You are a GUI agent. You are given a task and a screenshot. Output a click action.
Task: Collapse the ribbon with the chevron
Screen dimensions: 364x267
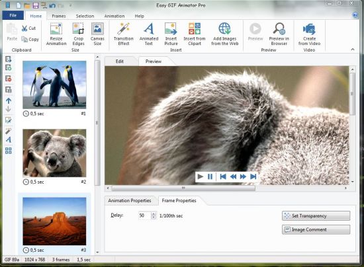click(353, 50)
